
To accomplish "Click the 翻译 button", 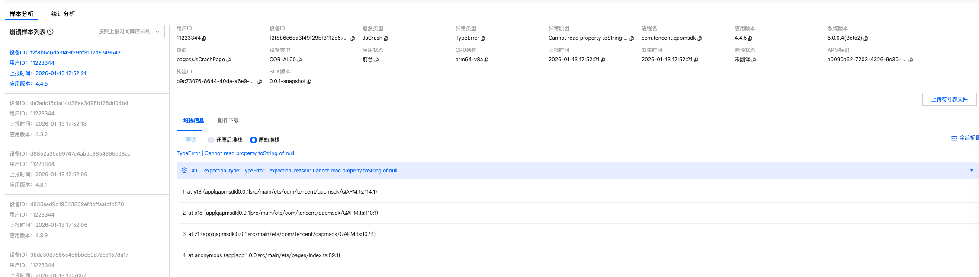I will 191,140.
